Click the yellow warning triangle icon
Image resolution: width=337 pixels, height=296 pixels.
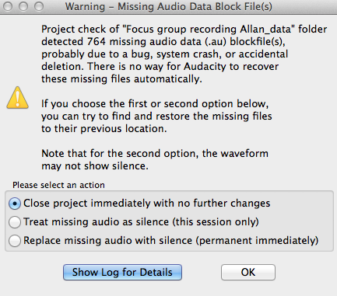17,98
